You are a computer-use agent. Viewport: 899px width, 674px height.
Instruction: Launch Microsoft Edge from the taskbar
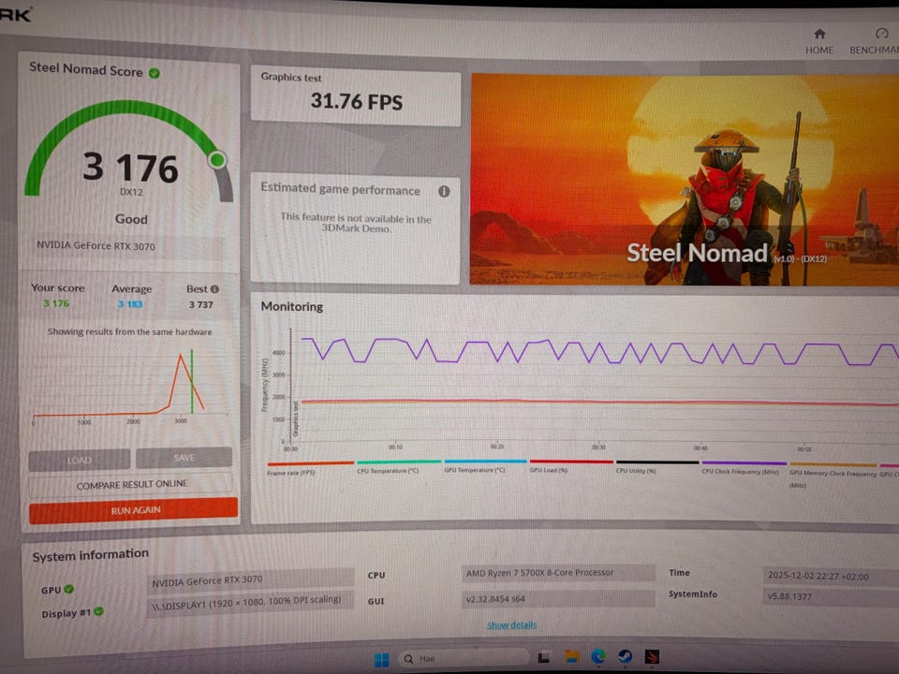click(x=598, y=656)
